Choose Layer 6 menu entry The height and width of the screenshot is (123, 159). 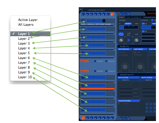point(30,58)
